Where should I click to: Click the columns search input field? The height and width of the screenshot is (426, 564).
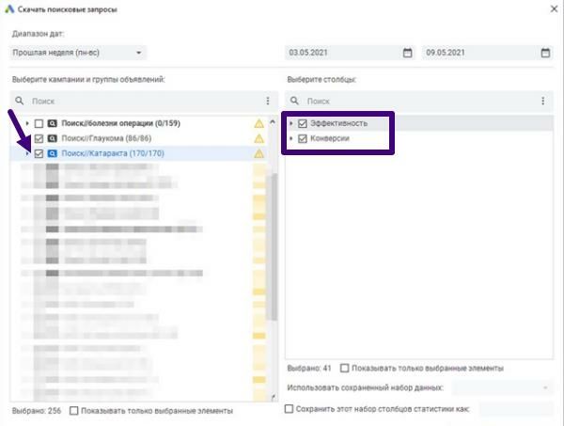[419, 102]
